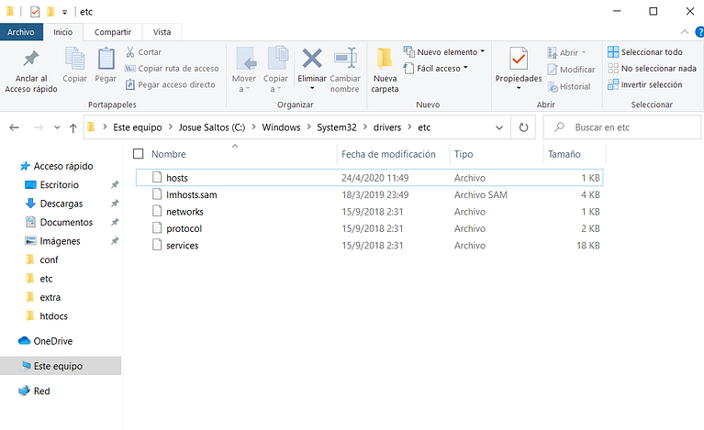This screenshot has width=704, height=430.
Task: Click the Cambiar nombre icon
Action: pos(345,59)
